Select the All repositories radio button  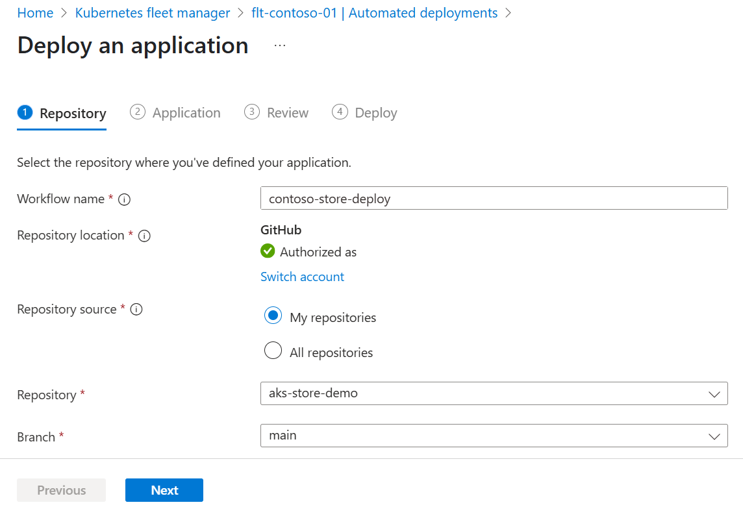(273, 351)
